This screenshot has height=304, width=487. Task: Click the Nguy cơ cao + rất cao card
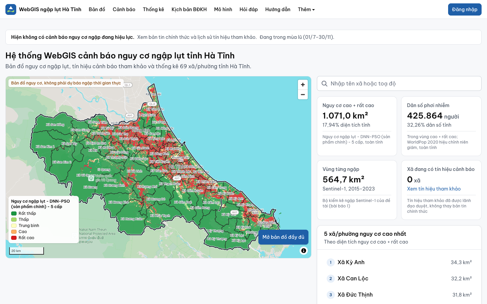coord(357,126)
